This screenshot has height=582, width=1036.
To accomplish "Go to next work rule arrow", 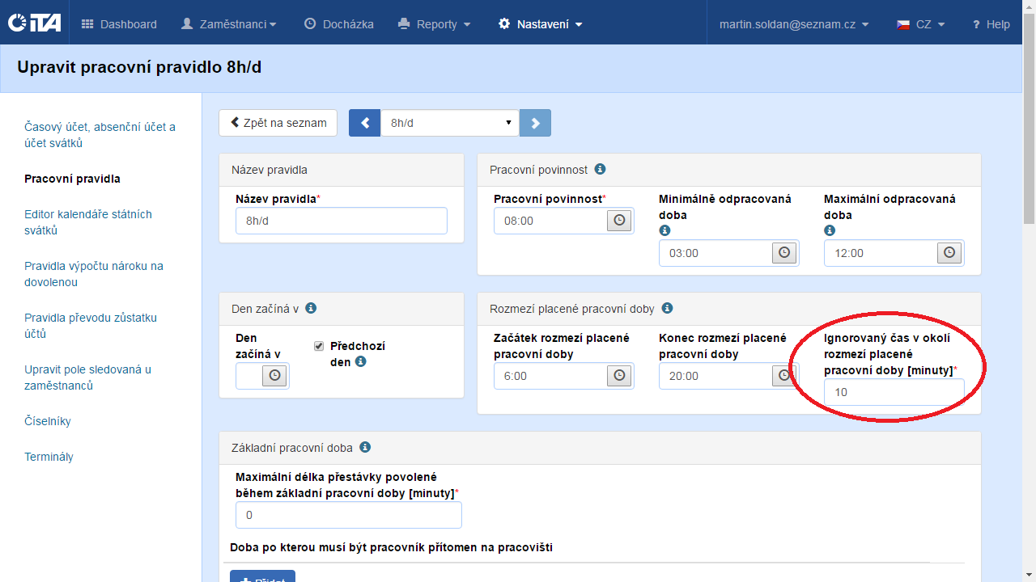I will pyautogui.click(x=535, y=123).
